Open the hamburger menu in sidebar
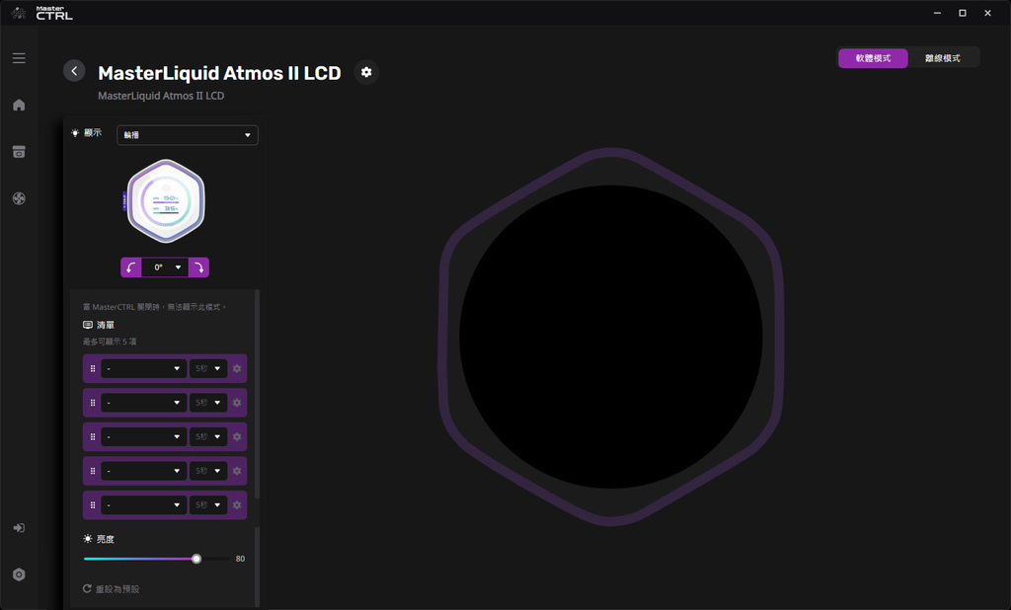 pyautogui.click(x=19, y=58)
